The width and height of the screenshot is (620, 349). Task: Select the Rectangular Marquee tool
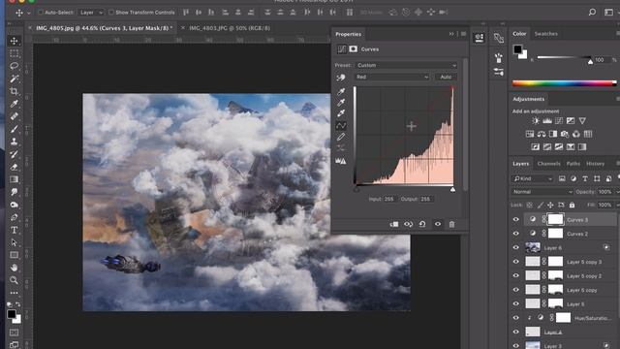(14, 53)
